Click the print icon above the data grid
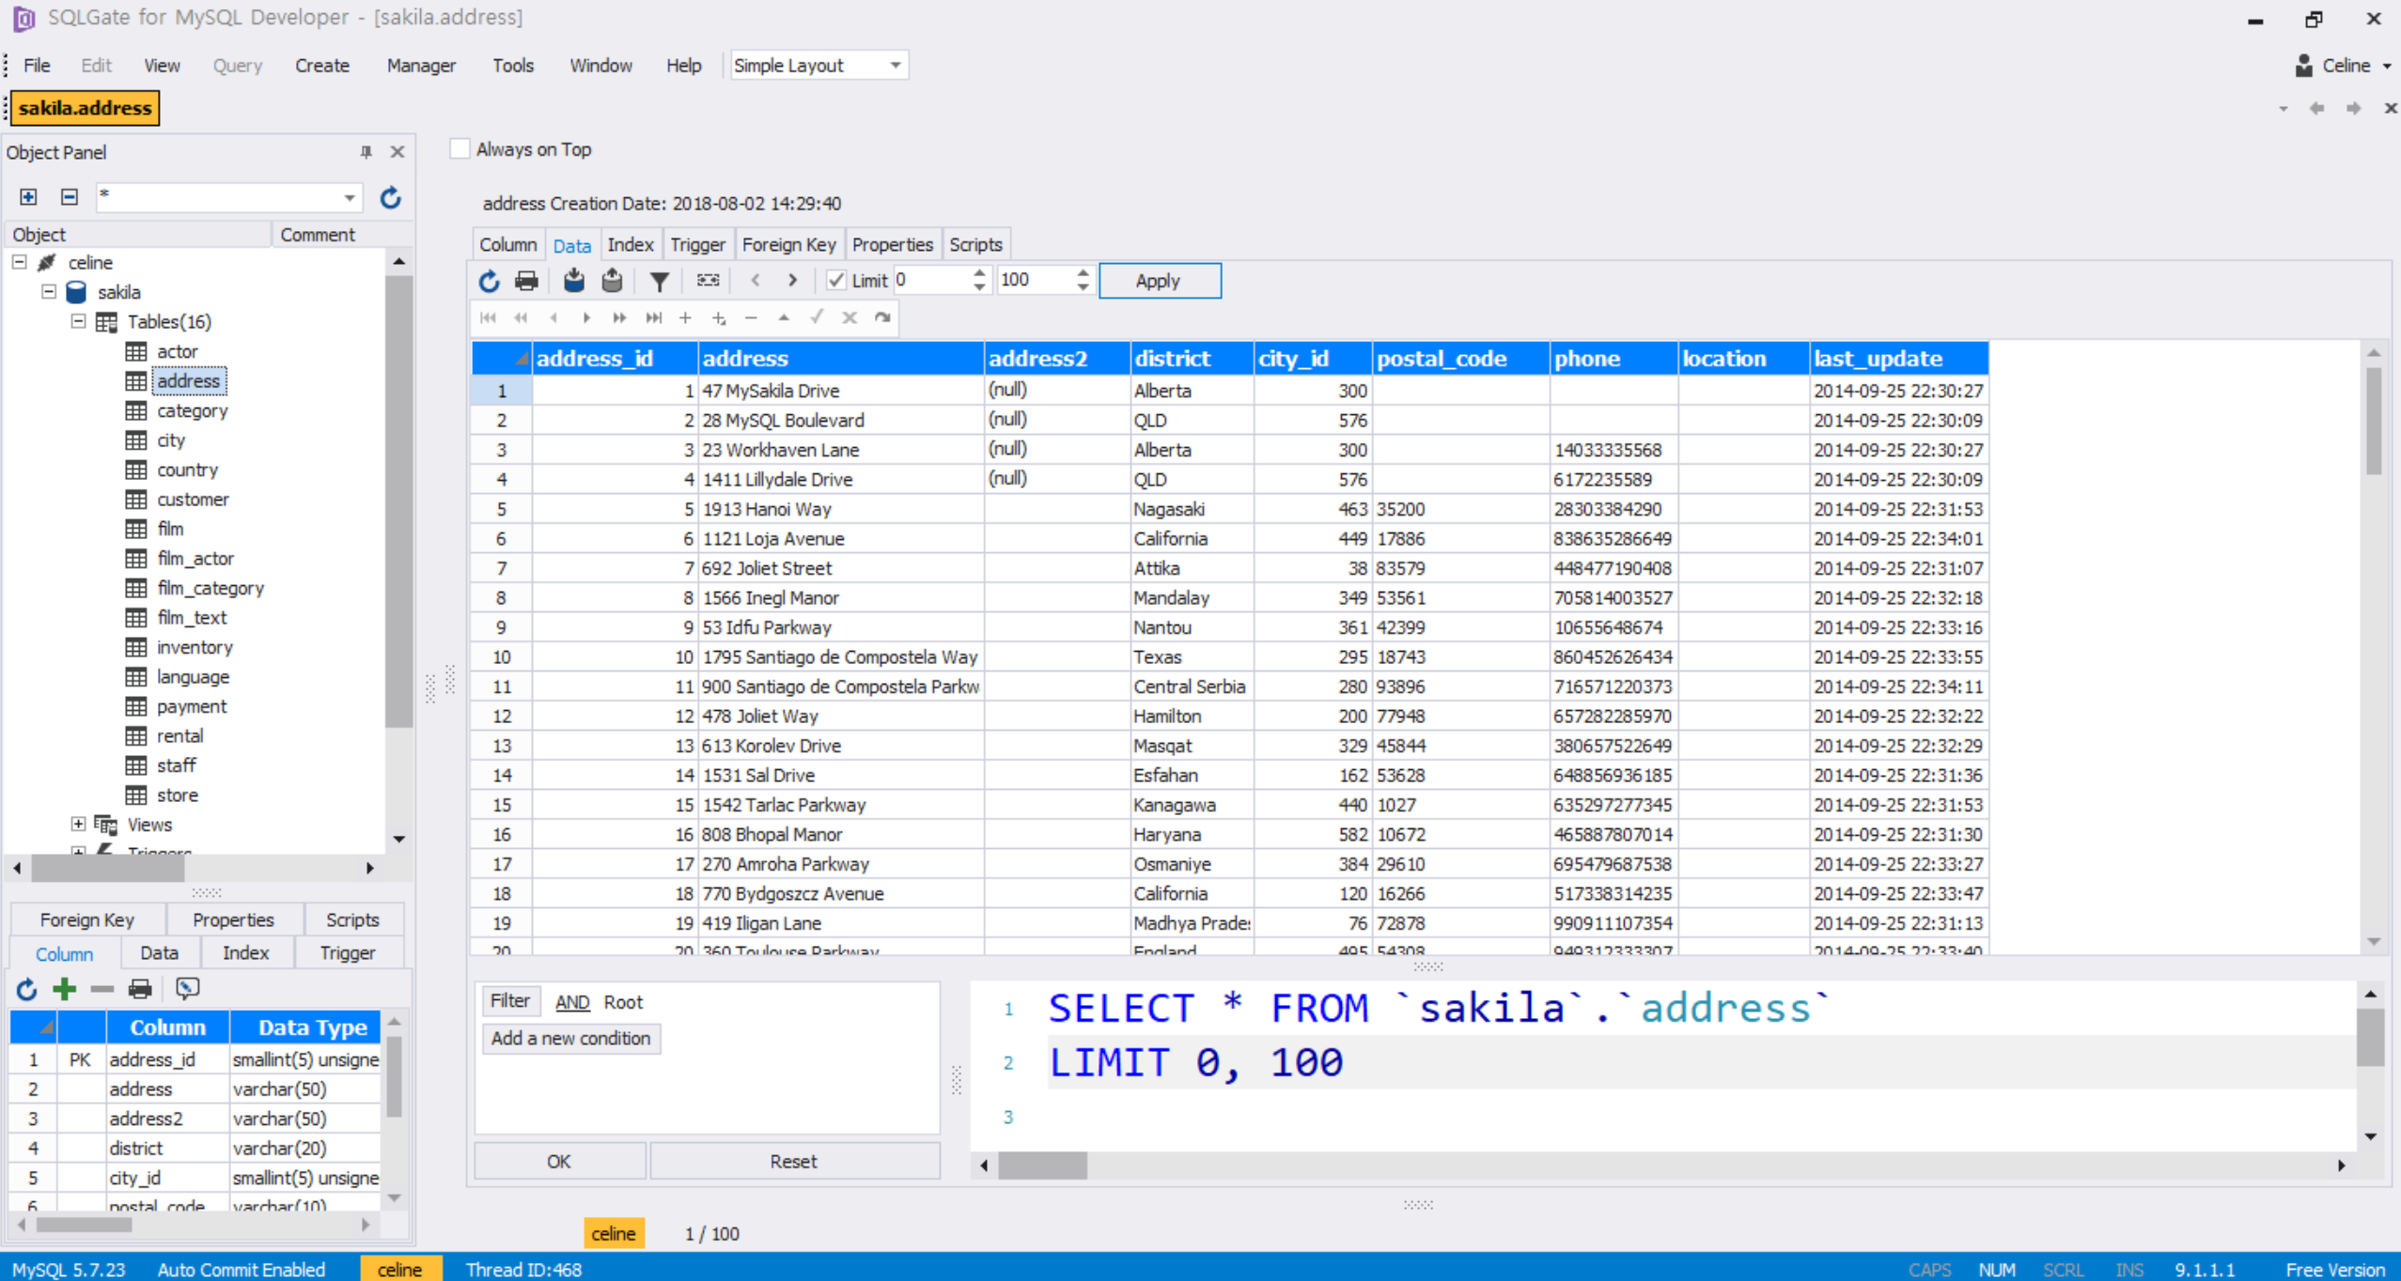The image size is (2401, 1281). click(526, 280)
